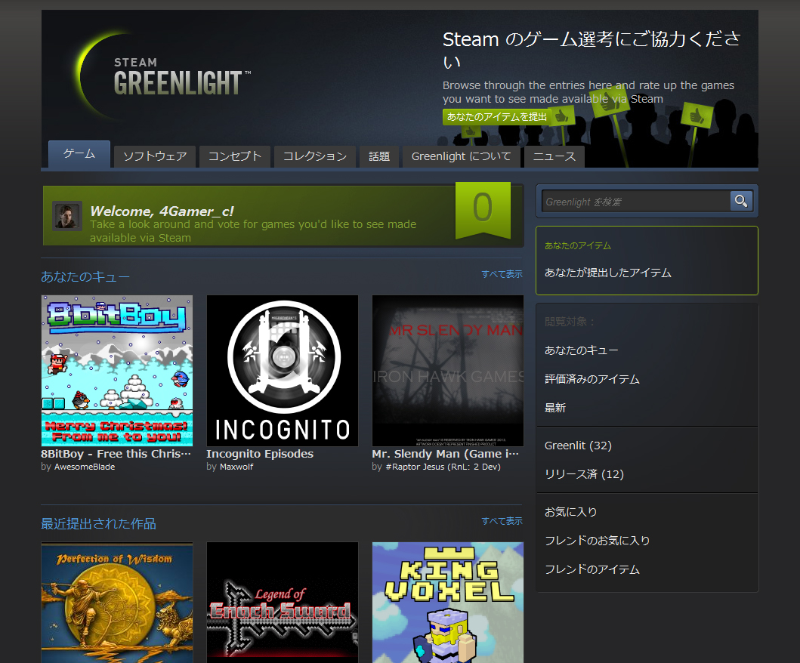This screenshot has height=663, width=800.
Task: Click すべて表示 next to あなたのキュー
Action: pos(502,274)
